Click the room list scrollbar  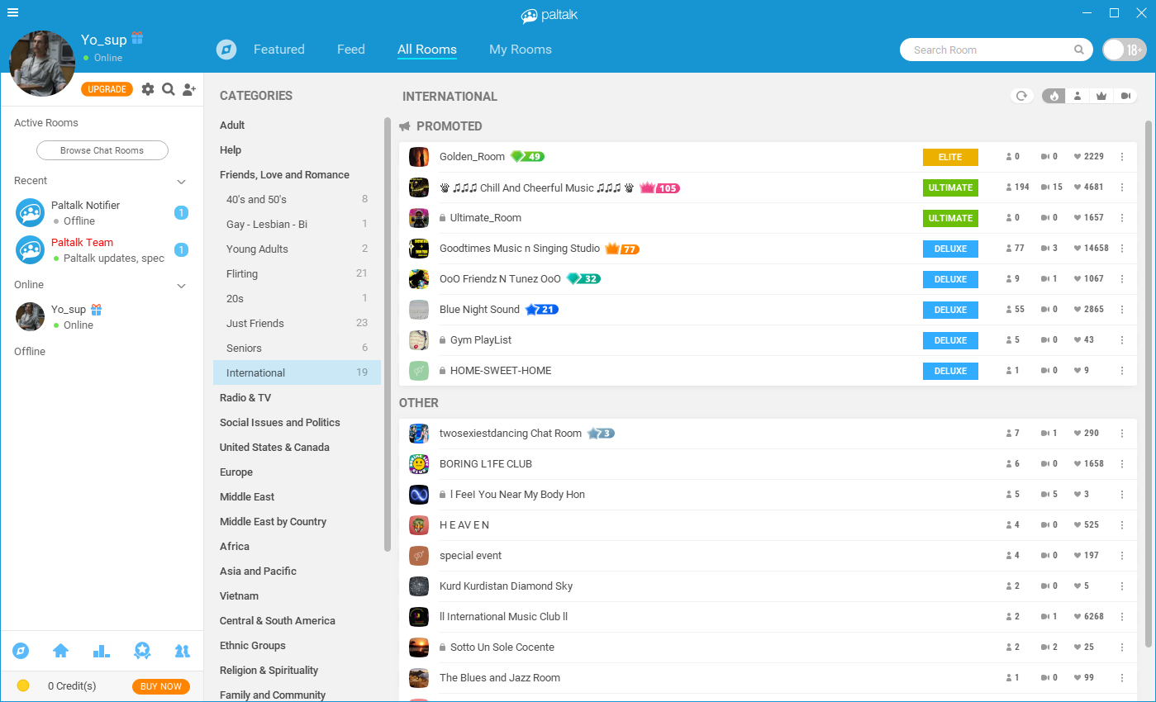tap(1148, 384)
